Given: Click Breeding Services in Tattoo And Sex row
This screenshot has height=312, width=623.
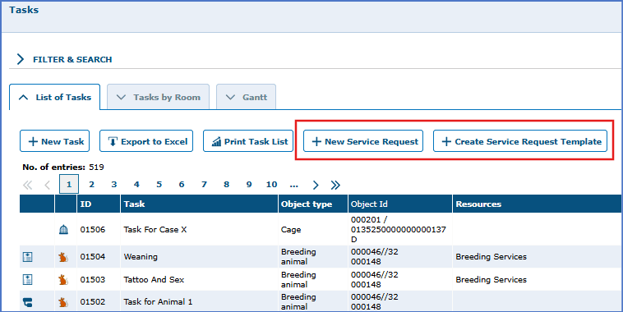Looking at the screenshot, I should 491,280.
